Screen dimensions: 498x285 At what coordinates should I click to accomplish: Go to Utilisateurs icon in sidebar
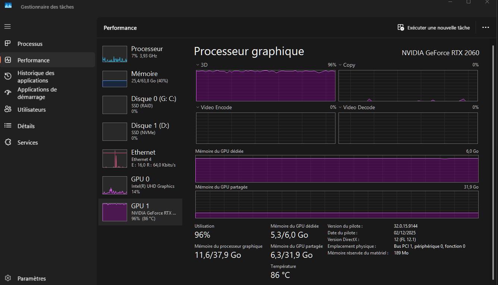[8, 110]
